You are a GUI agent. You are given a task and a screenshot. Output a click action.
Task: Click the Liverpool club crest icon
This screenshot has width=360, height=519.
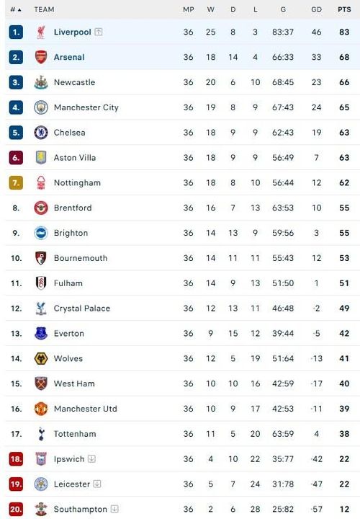click(x=41, y=32)
